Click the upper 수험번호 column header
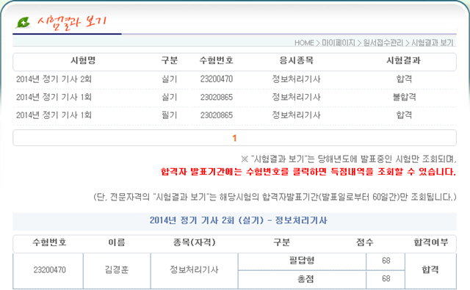 coord(217,60)
